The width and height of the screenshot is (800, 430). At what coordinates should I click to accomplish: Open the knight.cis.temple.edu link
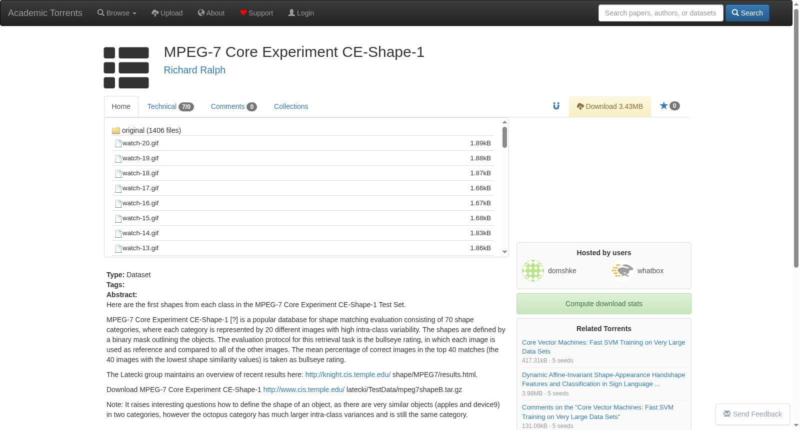coord(348,375)
